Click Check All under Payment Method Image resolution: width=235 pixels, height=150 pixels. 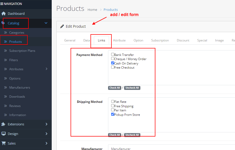[115, 88]
